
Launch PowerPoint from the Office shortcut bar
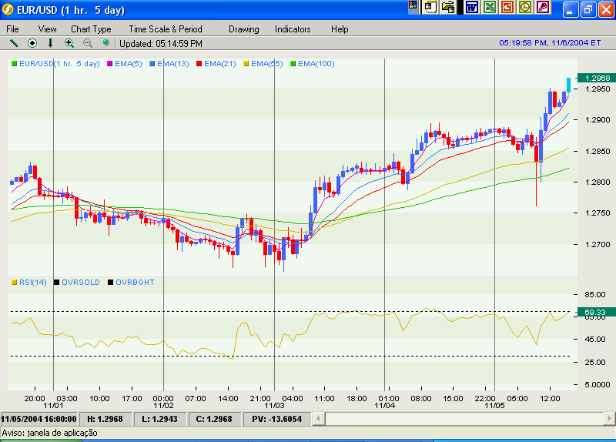click(x=507, y=8)
